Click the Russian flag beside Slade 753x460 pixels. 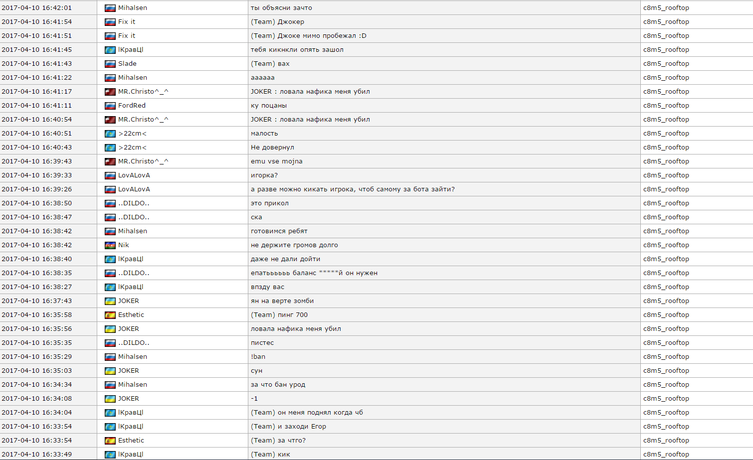click(x=110, y=64)
